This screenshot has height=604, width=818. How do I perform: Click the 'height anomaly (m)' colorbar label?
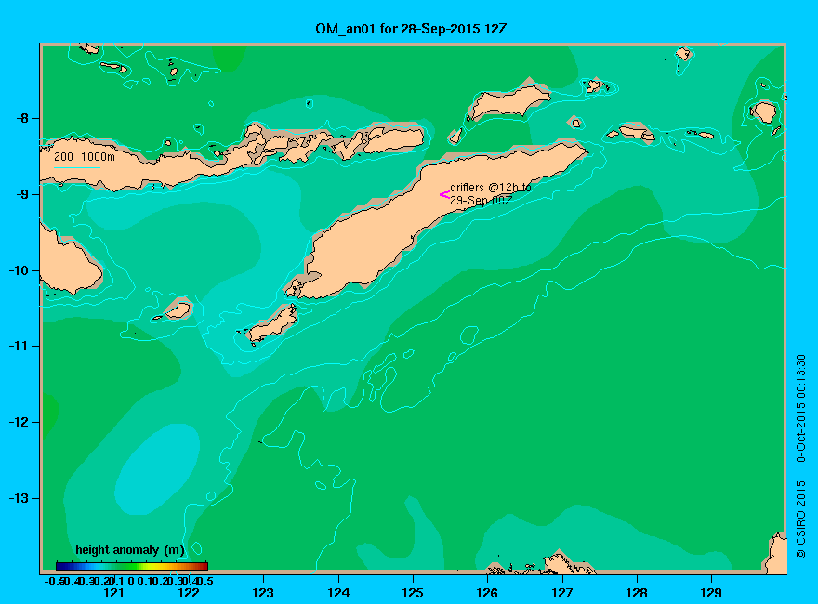click(130, 550)
